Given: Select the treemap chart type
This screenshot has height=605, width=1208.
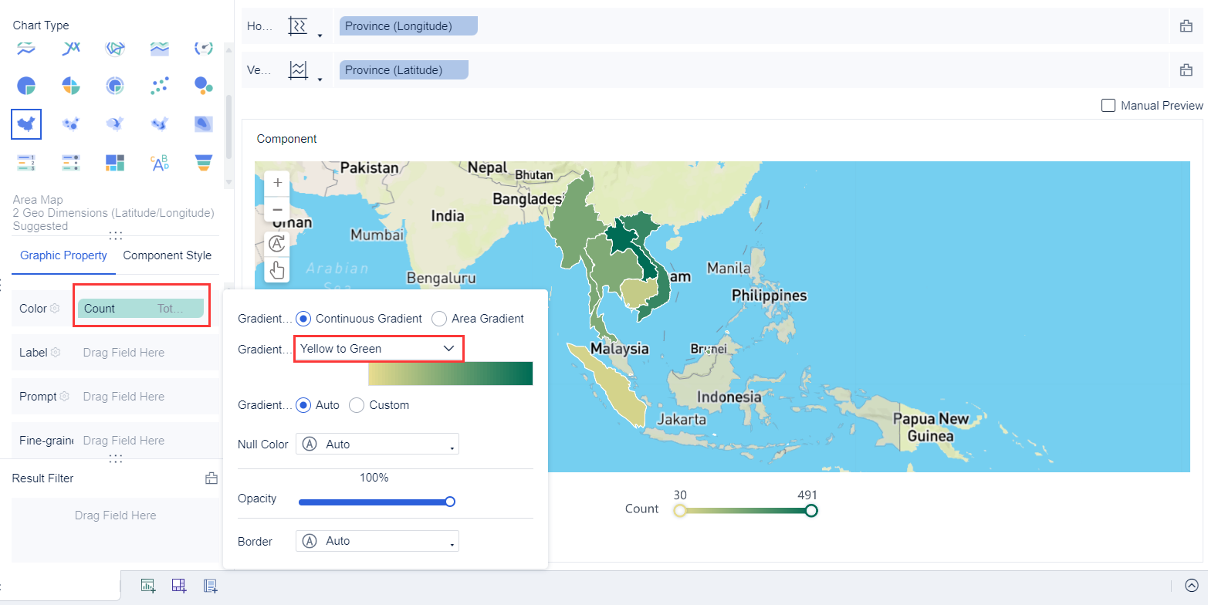Looking at the screenshot, I should tap(115, 162).
